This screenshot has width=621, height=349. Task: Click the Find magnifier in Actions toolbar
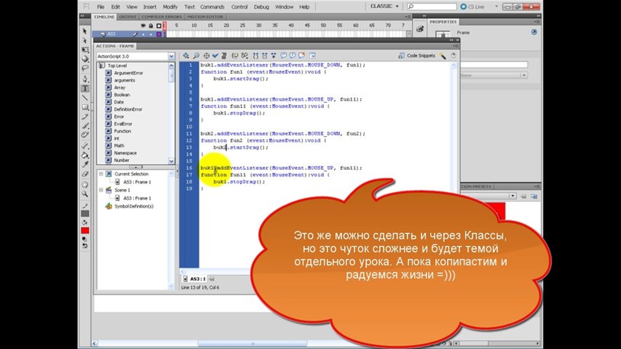(196, 56)
